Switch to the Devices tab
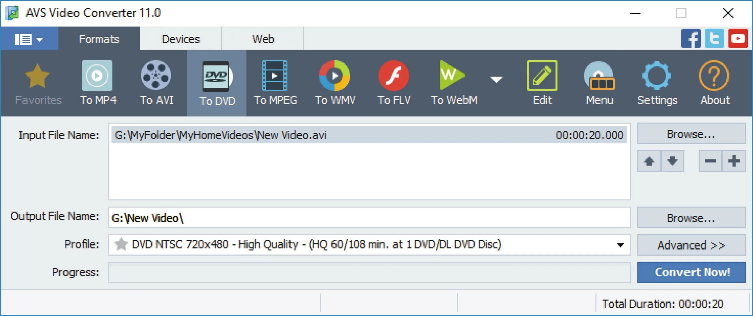This screenshot has width=753, height=316. point(180,39)
